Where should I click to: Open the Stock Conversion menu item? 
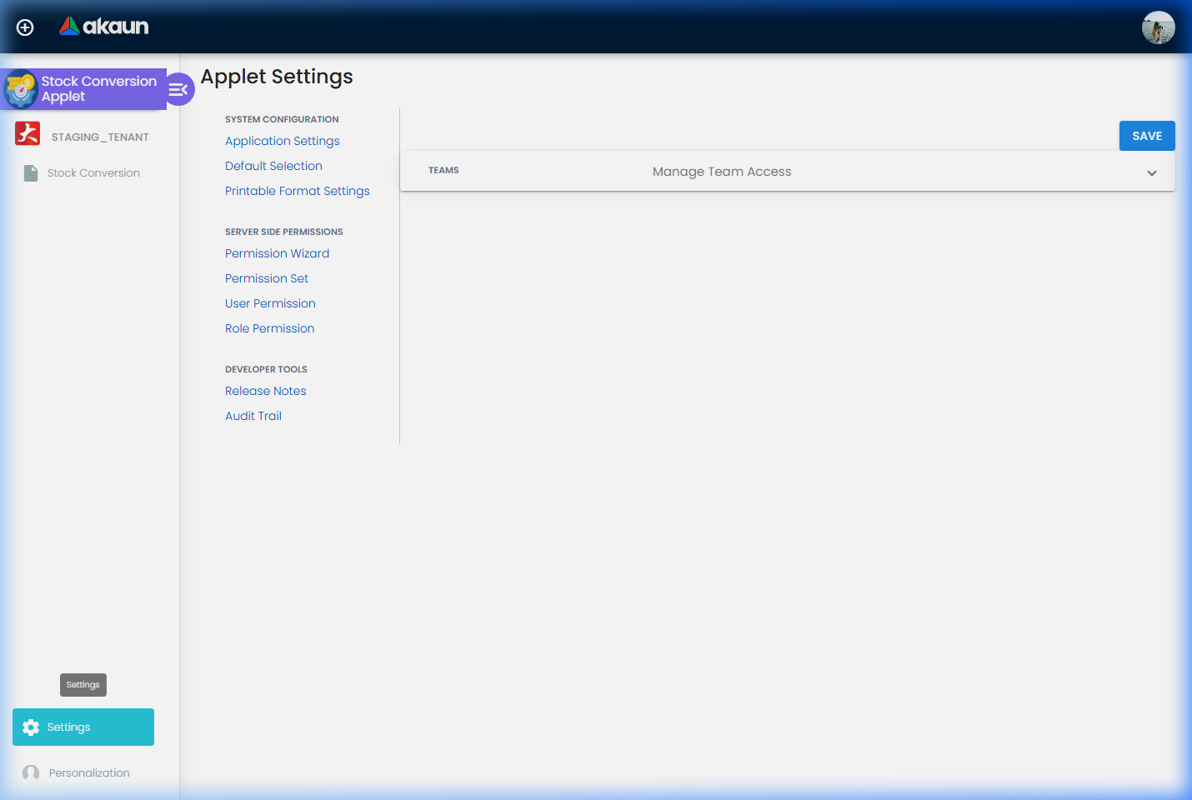point(93,172)
